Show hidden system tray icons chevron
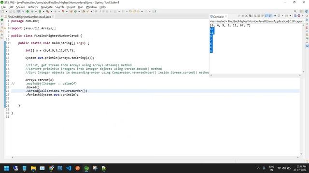 pos(258,168)
